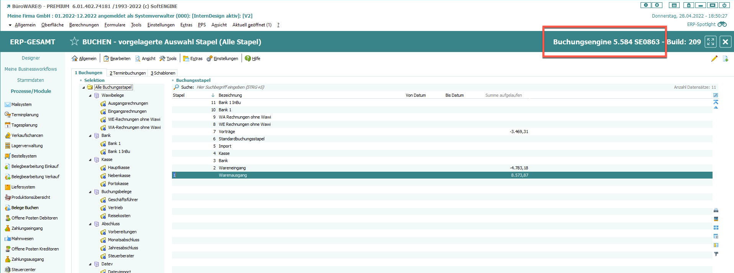Click the new document plus icon
The image size is (734, 273).
point(725,58)
